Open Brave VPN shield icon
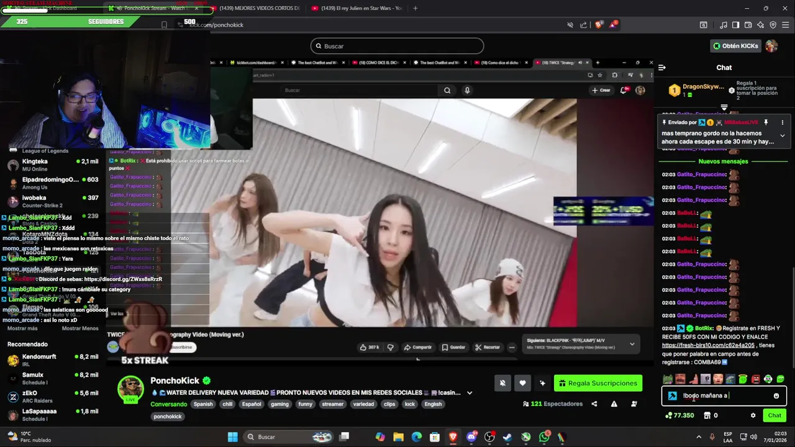 pyautogui.click(x=773, y=25)
